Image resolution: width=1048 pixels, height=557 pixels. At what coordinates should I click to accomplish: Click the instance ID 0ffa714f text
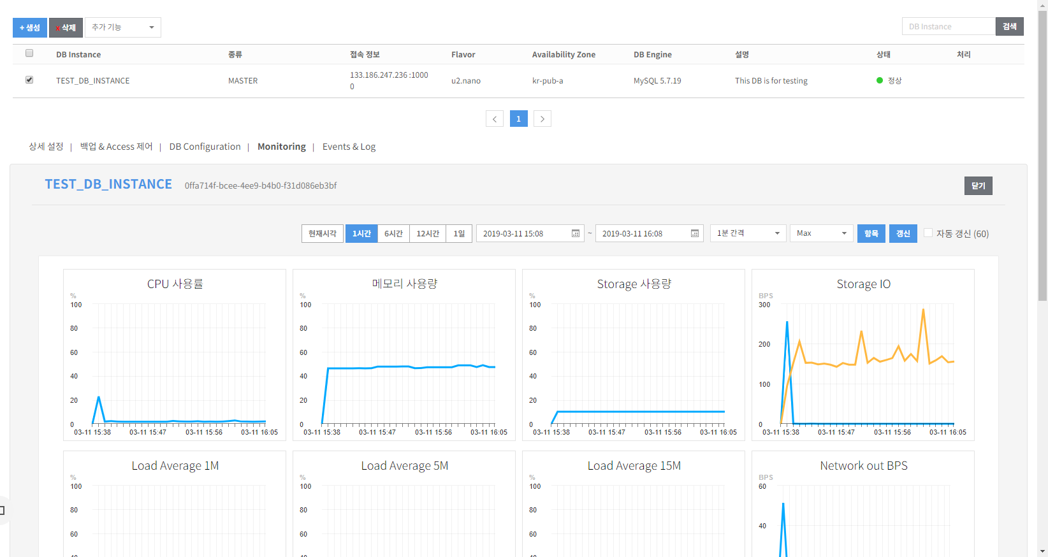[x=261, y=185]
